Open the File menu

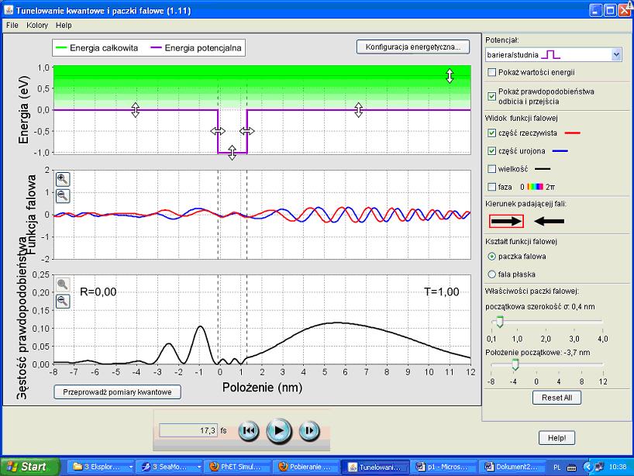coord(12,25)
